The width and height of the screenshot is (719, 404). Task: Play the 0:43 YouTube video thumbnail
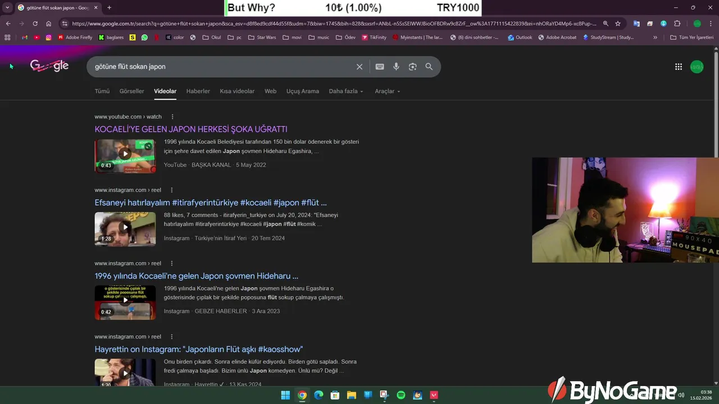coord(125,156)
